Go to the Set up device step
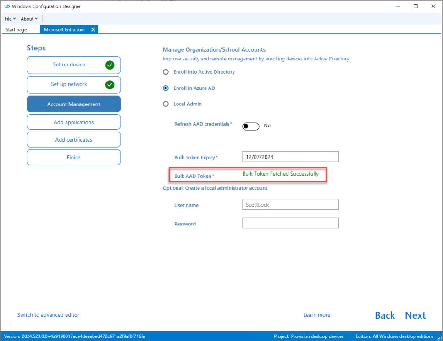This screenshot has height=341, width=443. 74,65
